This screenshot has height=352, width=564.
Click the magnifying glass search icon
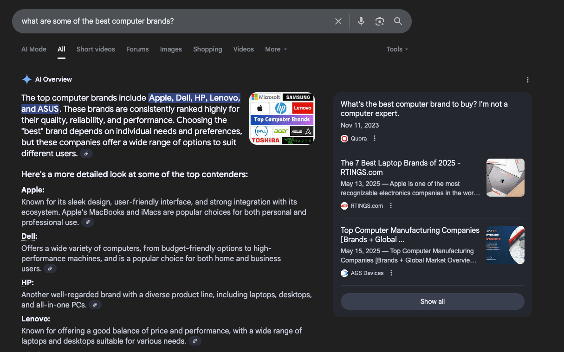click(x=398, y=21)
